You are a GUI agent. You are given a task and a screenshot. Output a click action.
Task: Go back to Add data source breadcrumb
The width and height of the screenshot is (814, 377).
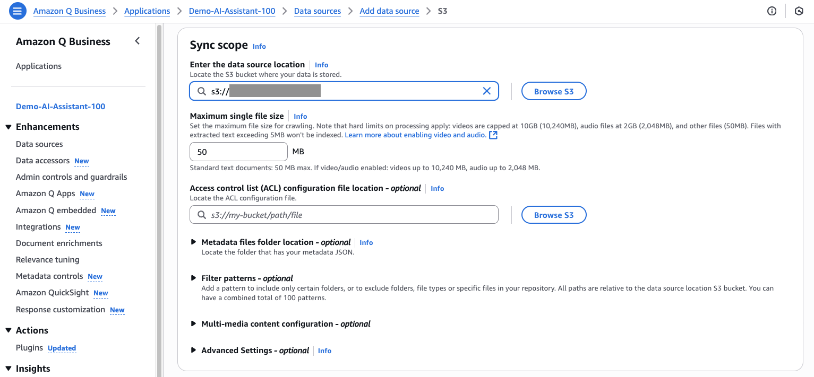click(x=389, y=11)
